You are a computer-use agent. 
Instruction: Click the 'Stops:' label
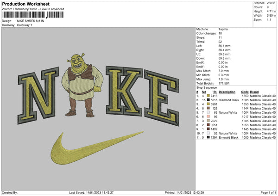(201, 37)
